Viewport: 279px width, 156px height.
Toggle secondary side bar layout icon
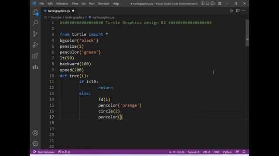pos(212,3)
